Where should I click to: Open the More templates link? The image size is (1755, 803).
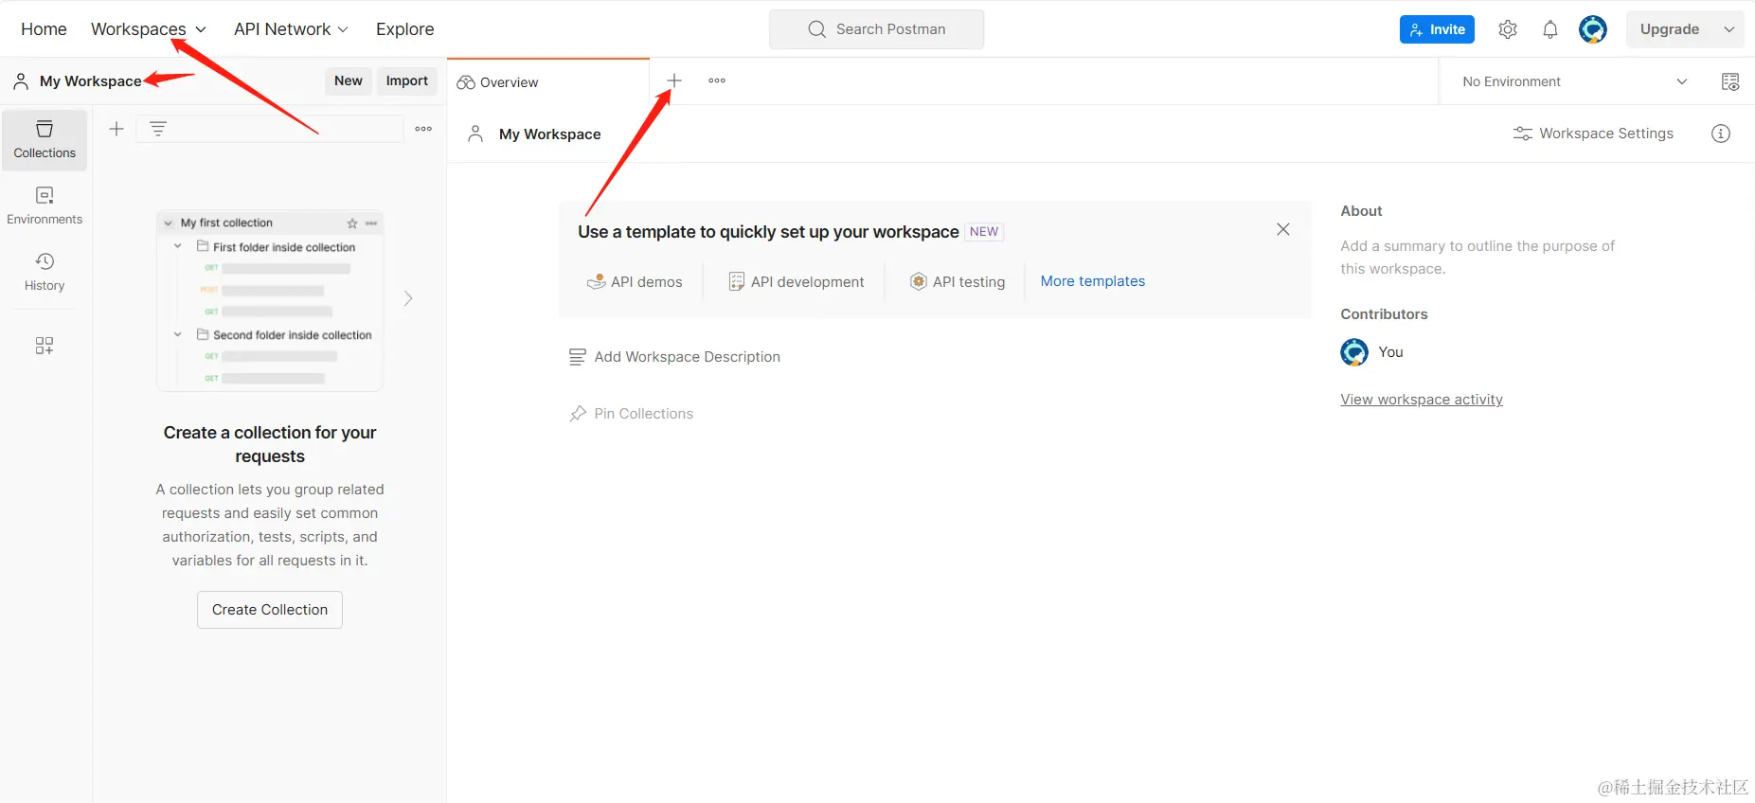pyautogui.click(x=1093, y=281)
